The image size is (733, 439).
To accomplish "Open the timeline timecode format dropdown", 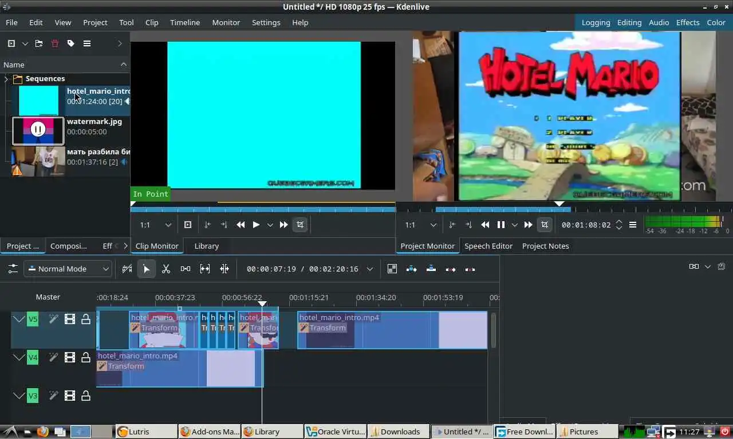I will [x=370, y=269].
